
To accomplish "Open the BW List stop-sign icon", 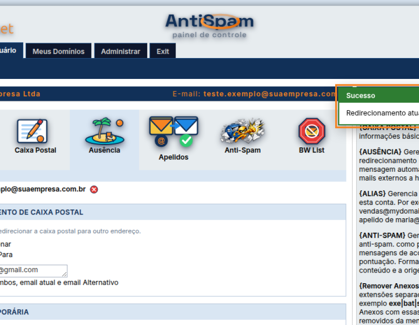I will point(311,131).
